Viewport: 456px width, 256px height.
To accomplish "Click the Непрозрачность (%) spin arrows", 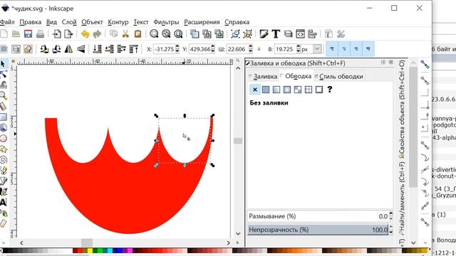I will pos(391,230).
